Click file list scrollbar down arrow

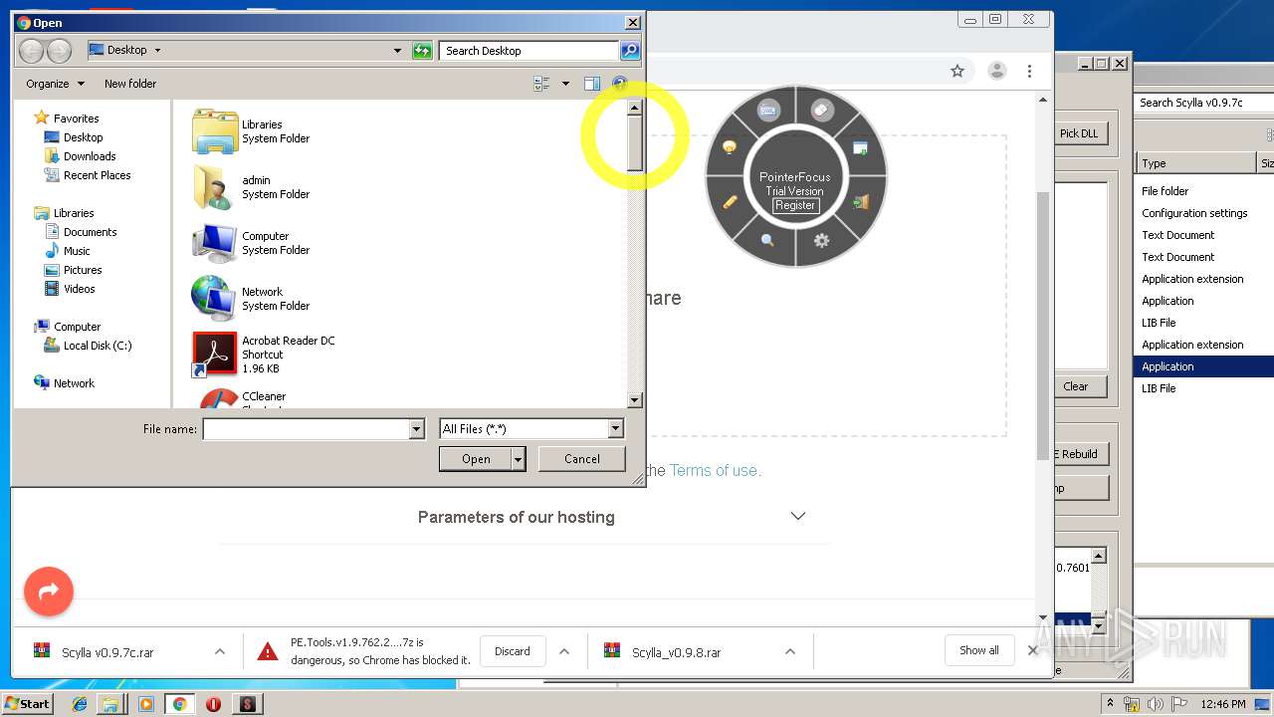pyautogui.click(x=635, y=400)
